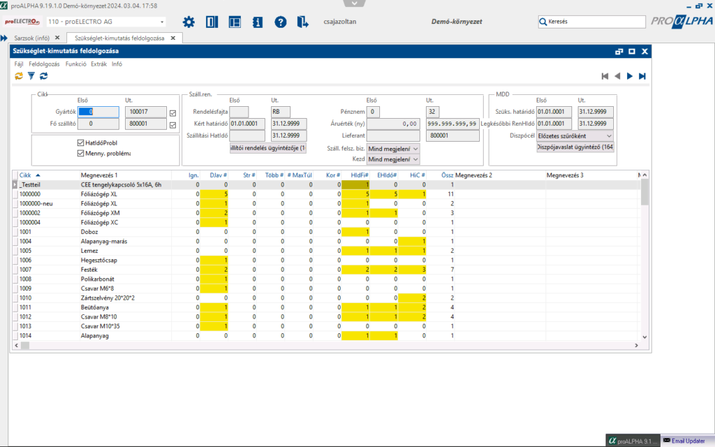The width and height of the screenshot is (715, 447).
Task: Toggle checkbox beside Gyártók range
Action: (x=173, y=112)
